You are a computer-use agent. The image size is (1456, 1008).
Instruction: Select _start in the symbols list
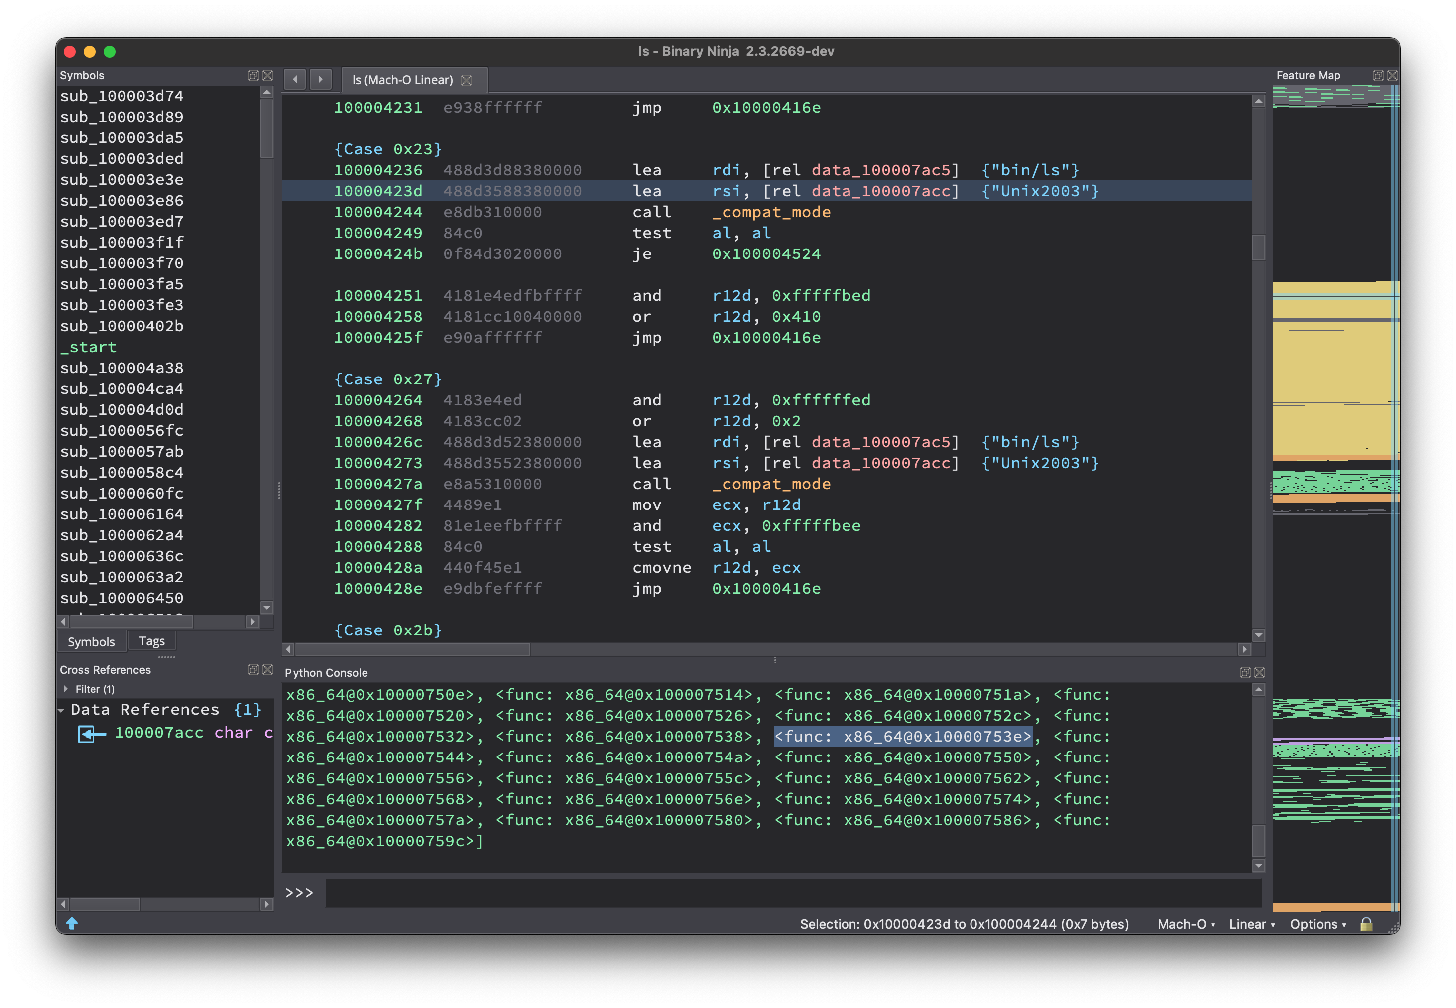point(89,347)
